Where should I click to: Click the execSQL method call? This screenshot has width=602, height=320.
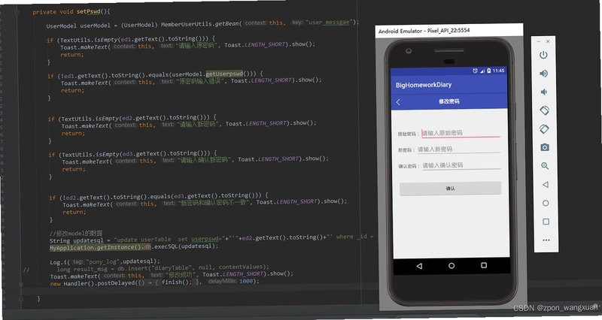[x=184, y=246]
